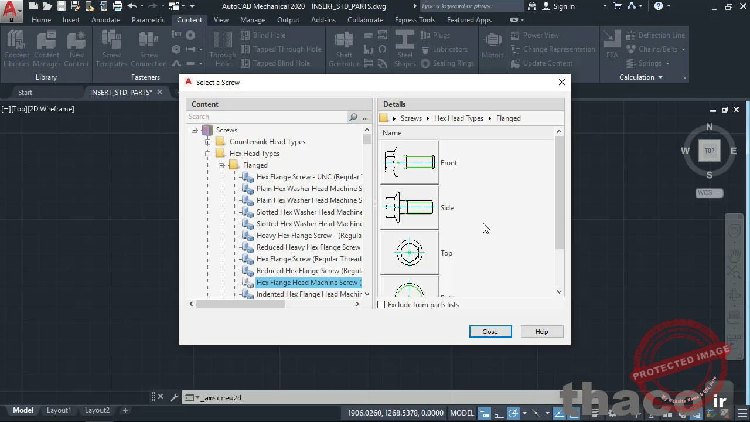Select Hex Flange Screw - UNC item
Image resolution: width=750 pixels, height=422 pixels.
point(309,177)
